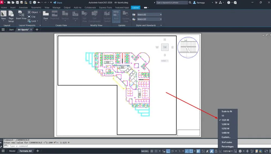Click the Base view tool
This screenshot has height=154, width=271.
click(x=46, y=15)
